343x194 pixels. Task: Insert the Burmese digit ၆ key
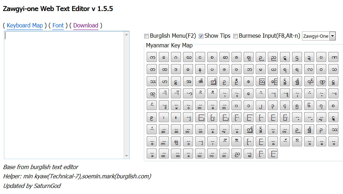(x=309, y=106)
